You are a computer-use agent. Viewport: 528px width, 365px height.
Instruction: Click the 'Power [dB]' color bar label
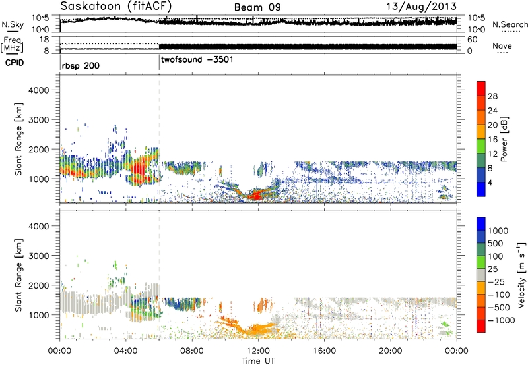pyautogui.click(x=504, y=139)
